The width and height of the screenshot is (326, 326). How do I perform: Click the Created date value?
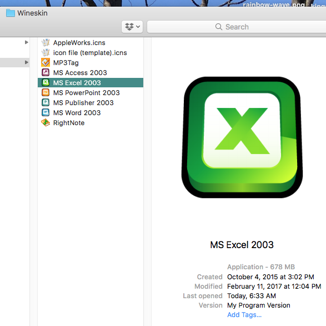270,277
